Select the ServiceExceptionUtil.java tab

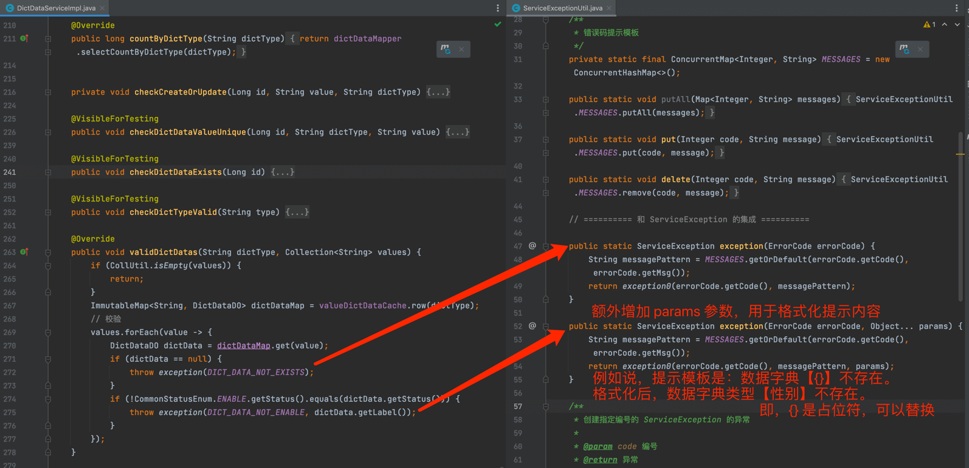[x=562, y=8]
